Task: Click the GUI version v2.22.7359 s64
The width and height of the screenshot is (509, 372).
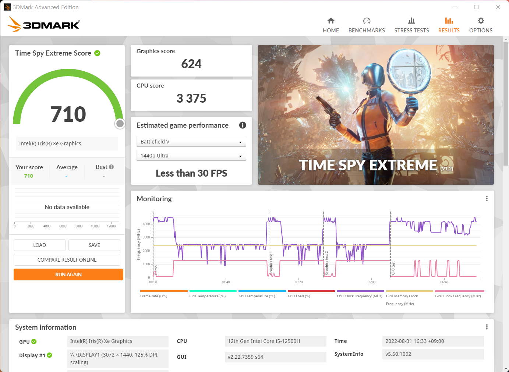Action: [276, 357]
